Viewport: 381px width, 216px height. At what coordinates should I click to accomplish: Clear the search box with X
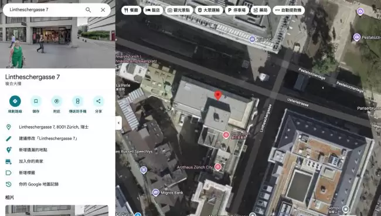coord(103,10)
